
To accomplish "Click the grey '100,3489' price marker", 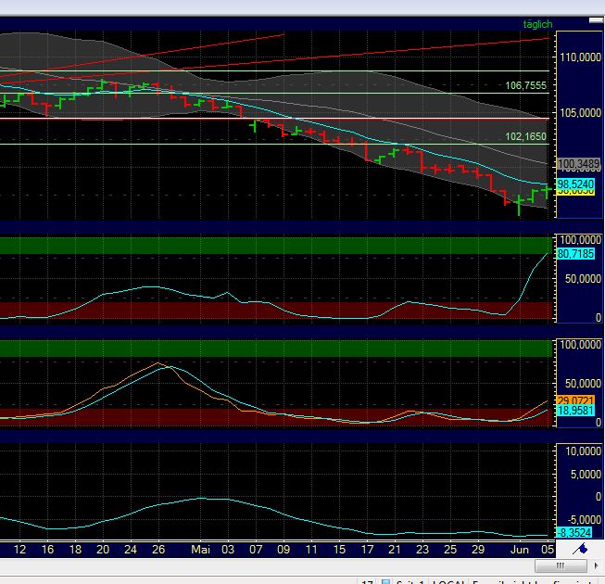I will (x=578, y=164).
